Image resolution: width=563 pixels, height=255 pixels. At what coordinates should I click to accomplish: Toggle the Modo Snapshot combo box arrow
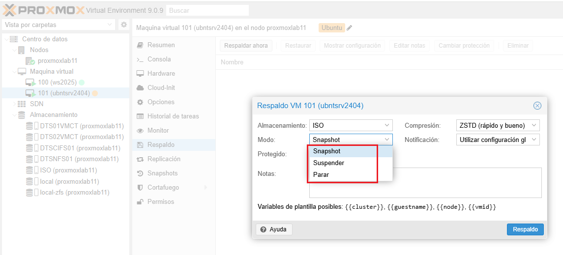[386, 140]
